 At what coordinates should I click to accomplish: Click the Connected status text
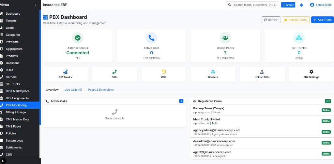click(x=78, y=53)
